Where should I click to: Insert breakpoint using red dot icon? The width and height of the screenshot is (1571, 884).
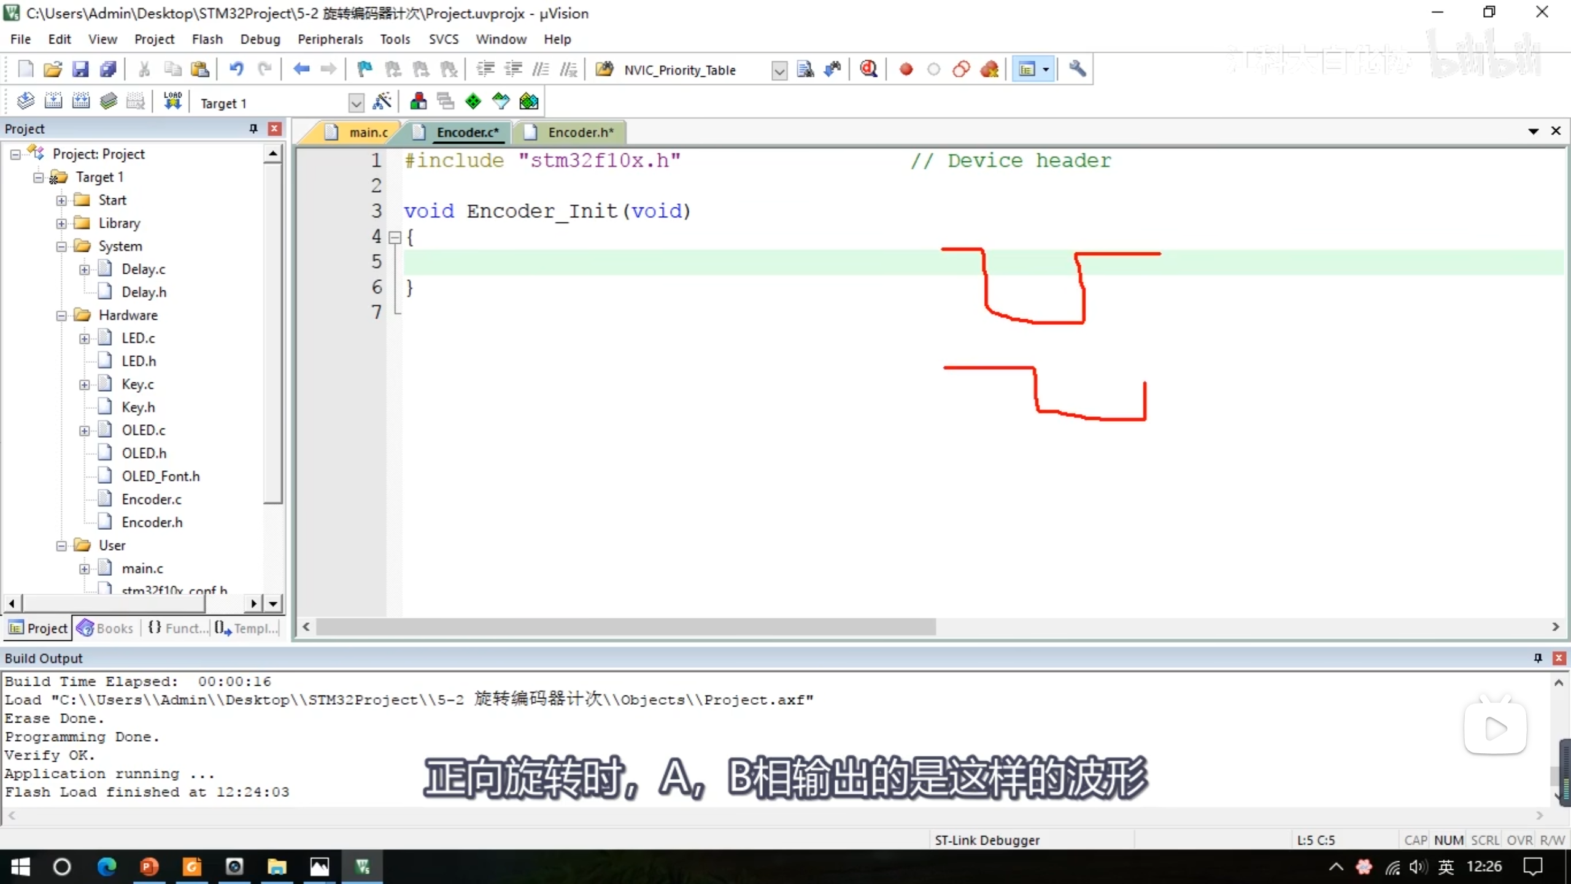906,69
